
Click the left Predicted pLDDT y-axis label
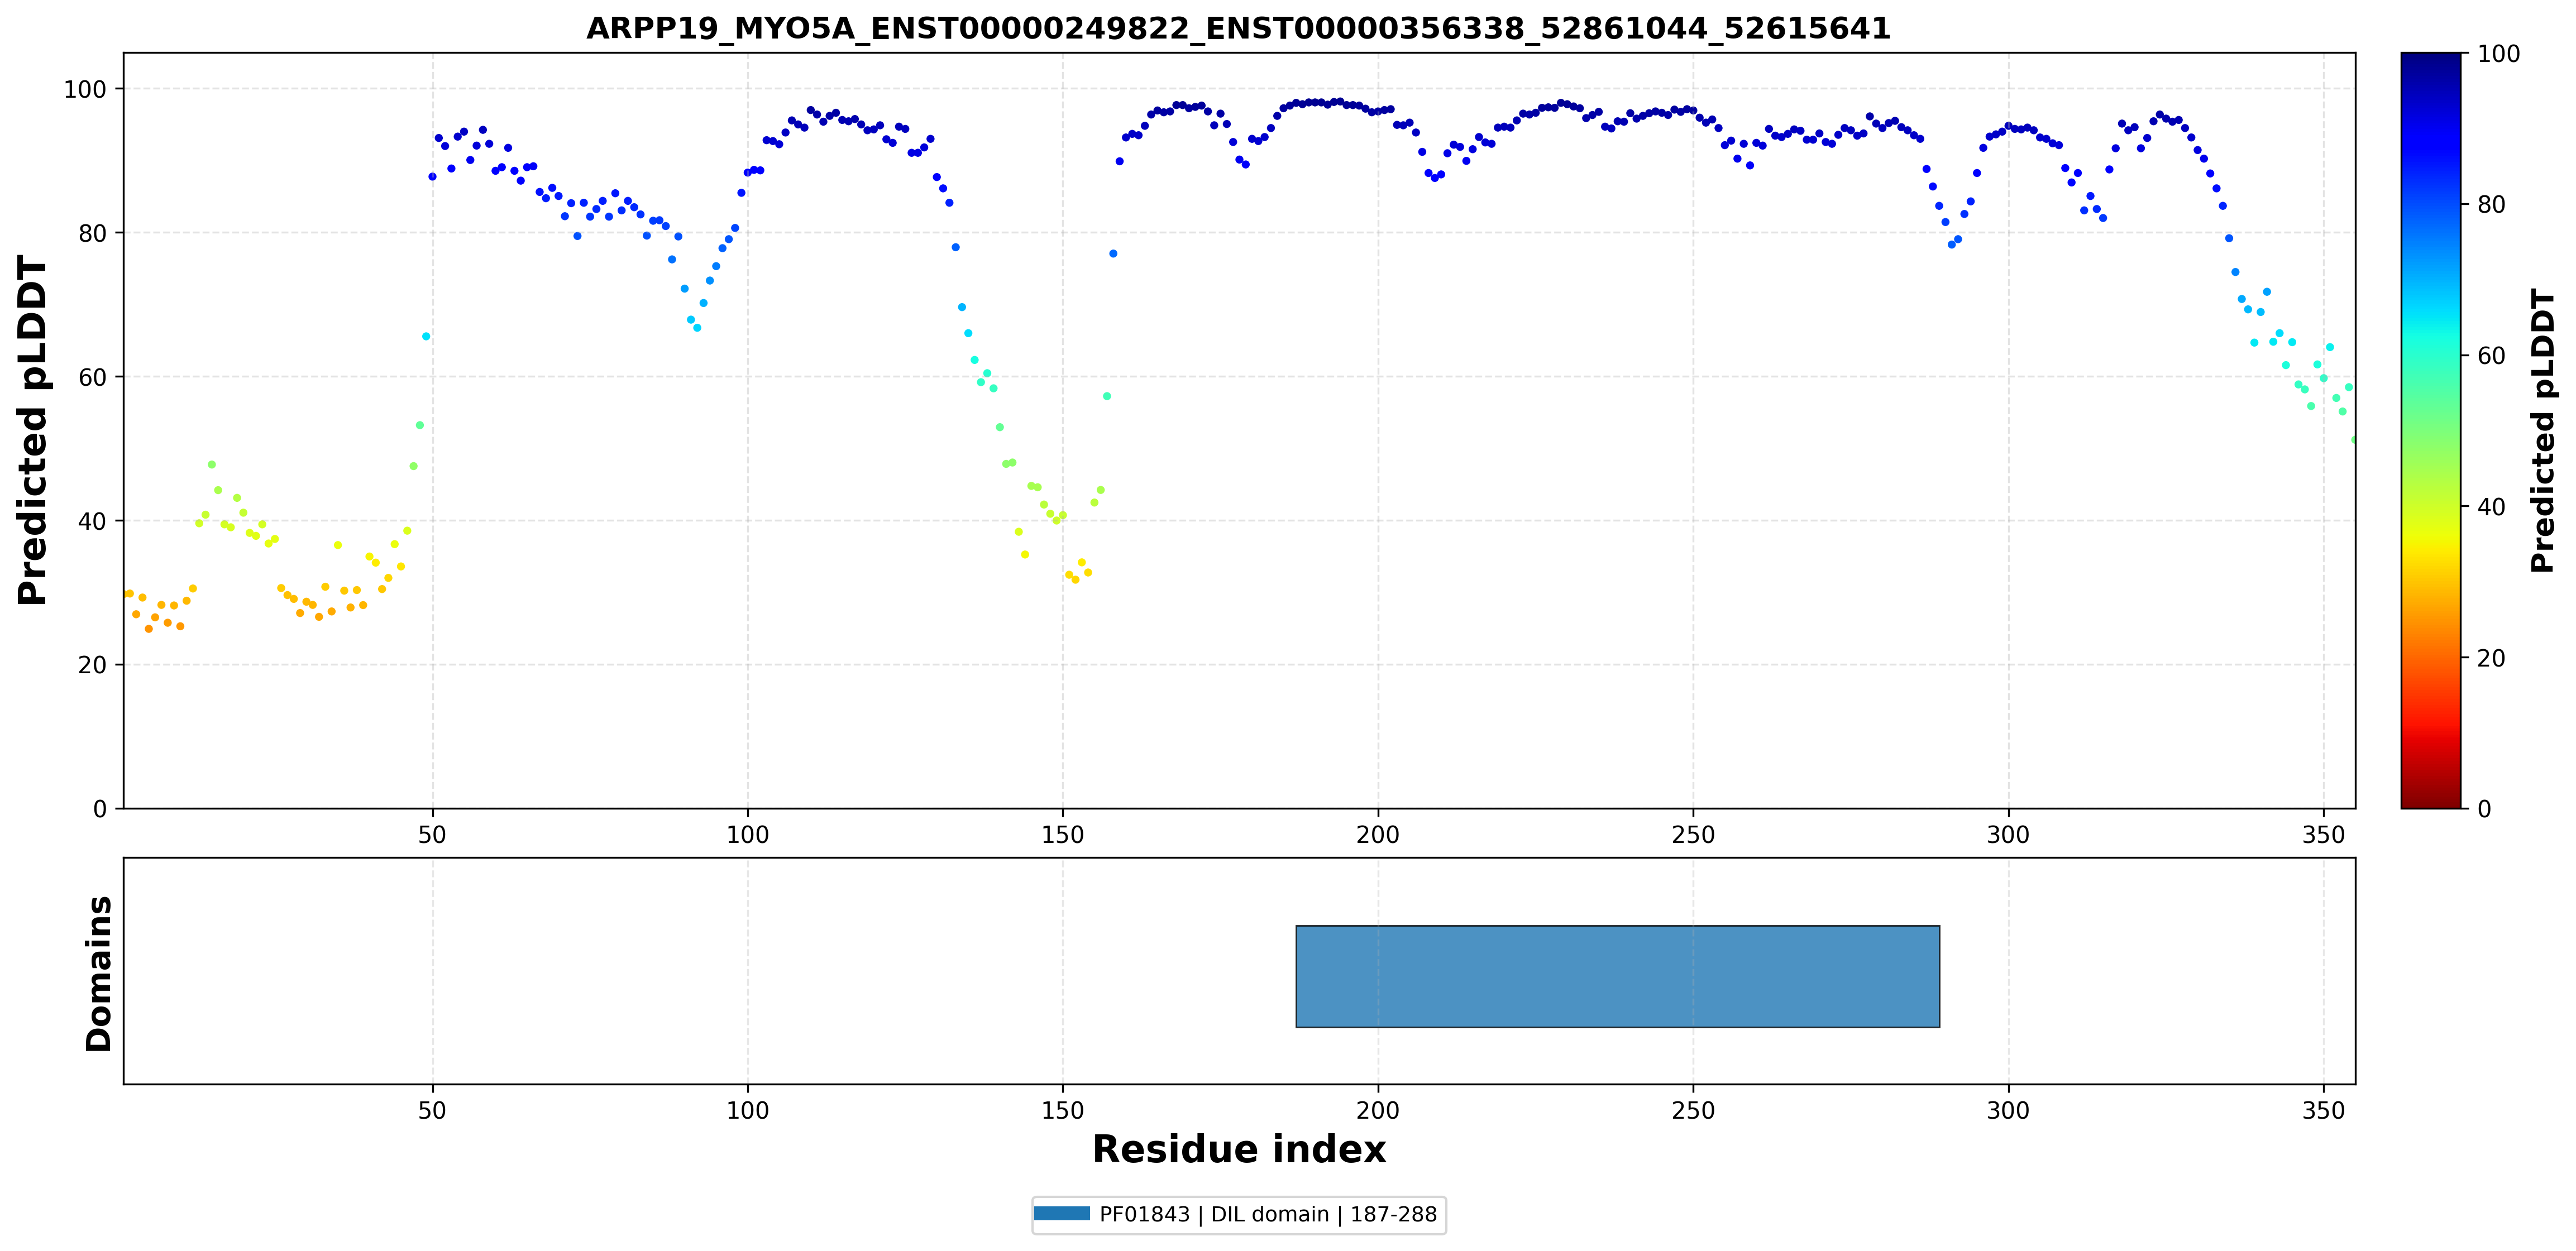point(33,431)
